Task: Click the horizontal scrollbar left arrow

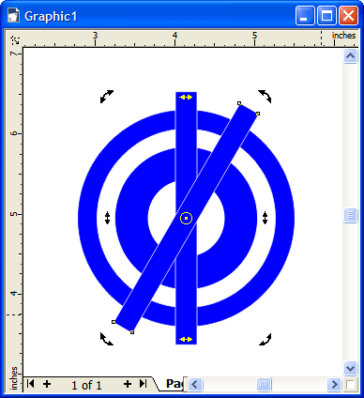Action: pyautogui.click(x=196, y=384)
